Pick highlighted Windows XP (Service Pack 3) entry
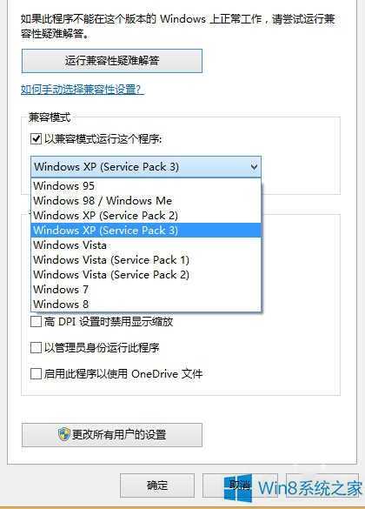 pyautogui.click(x=146, y=231)
